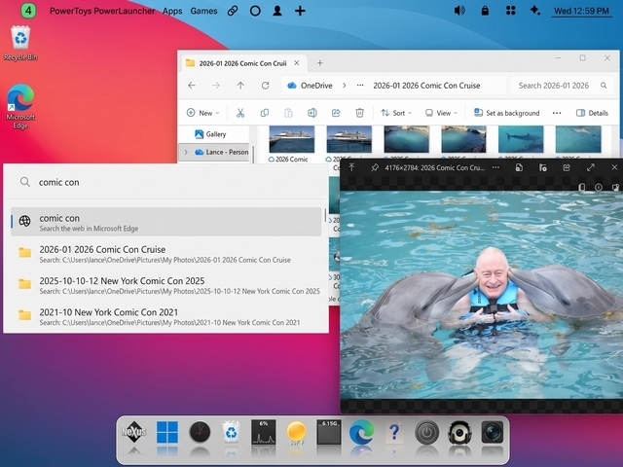Toggle the Details pane
Viewport: 623px width, 467px height.
(592, 113)
